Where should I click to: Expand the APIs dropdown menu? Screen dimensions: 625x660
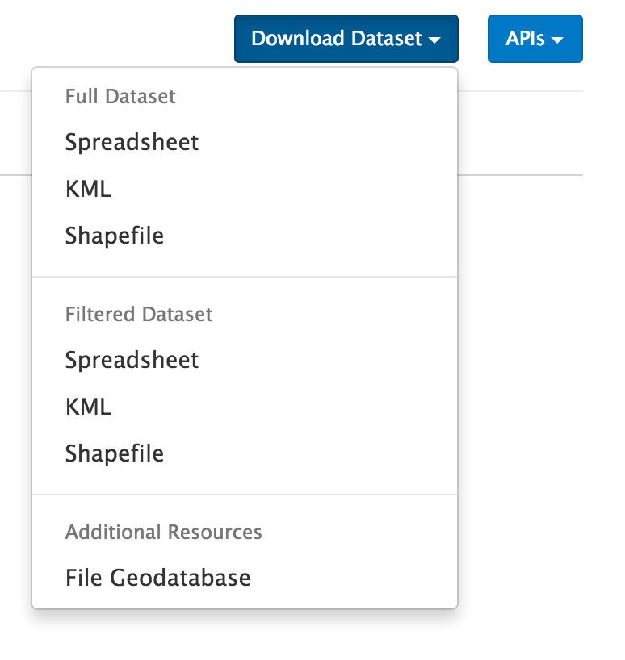click(535, 38)
